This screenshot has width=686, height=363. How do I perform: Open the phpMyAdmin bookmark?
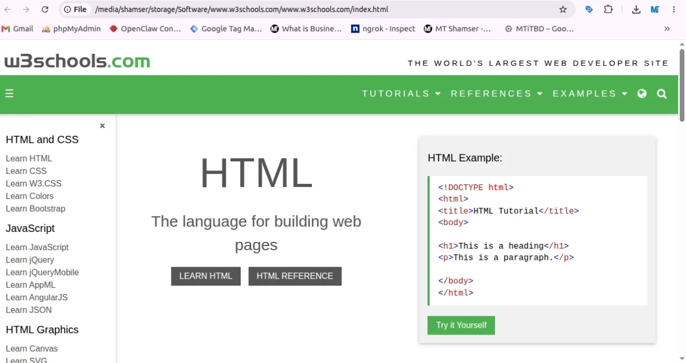pyautogui.click(x=71, y=29)
